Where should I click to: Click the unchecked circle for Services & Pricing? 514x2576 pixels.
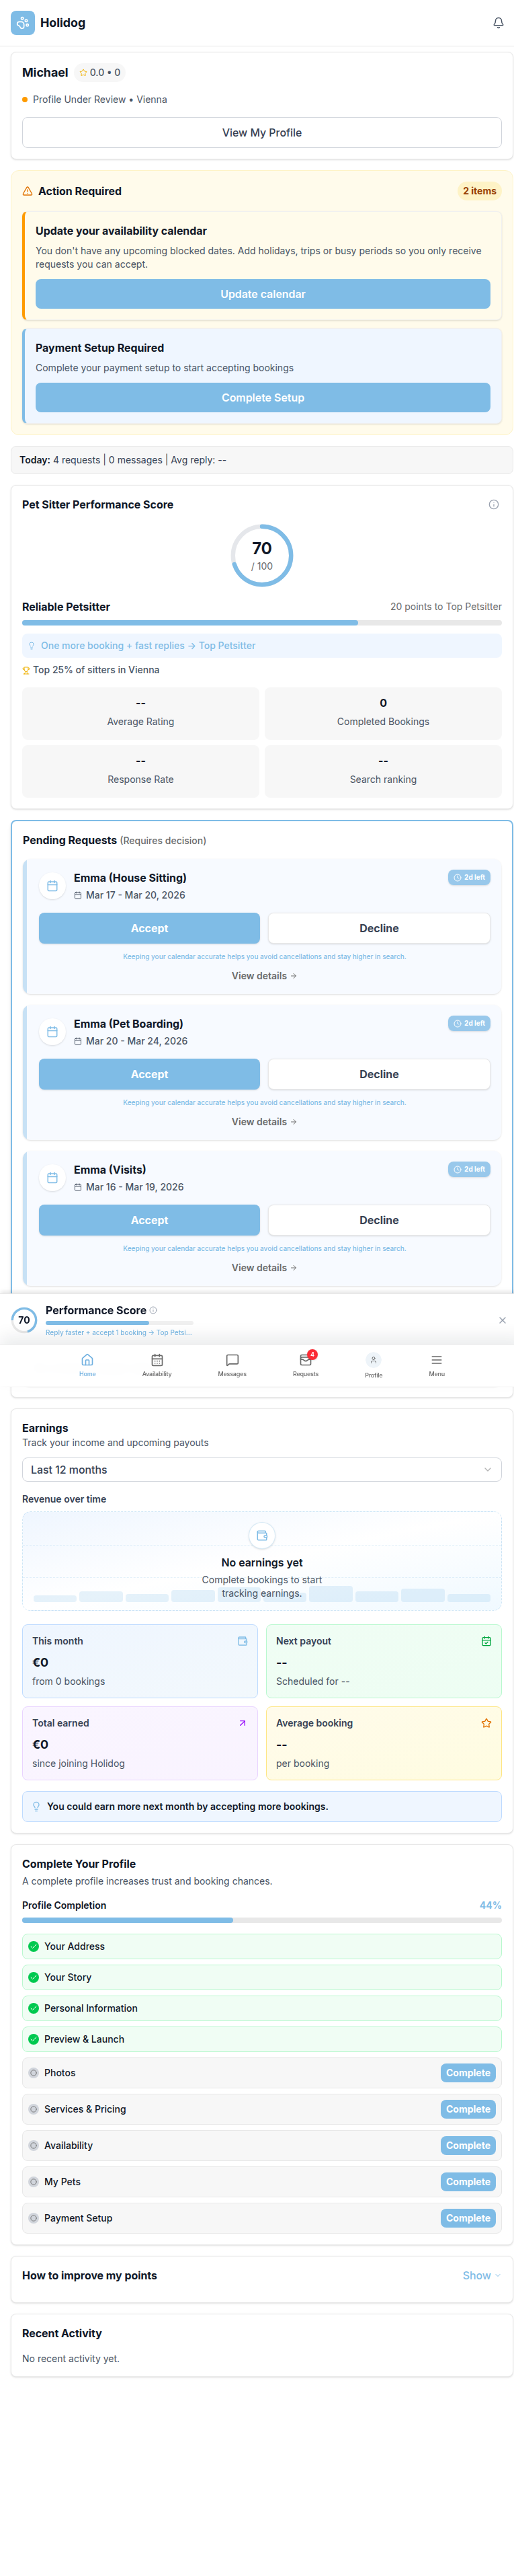(x=33, y=2109)
